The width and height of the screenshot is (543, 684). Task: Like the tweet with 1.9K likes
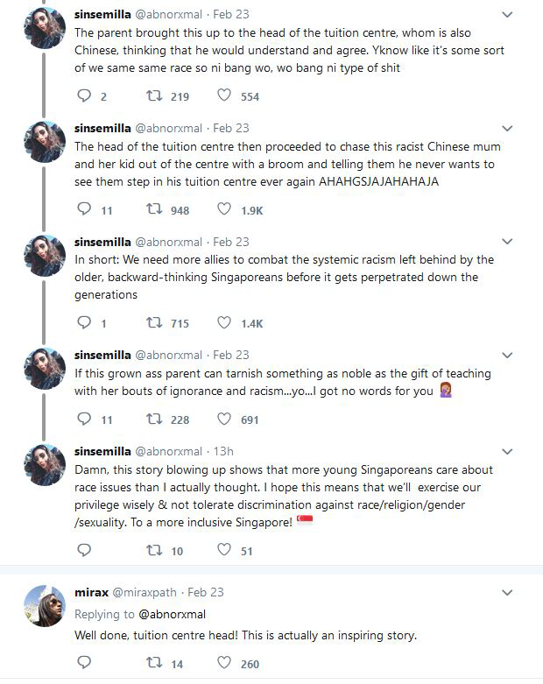(x=224, y=209)
